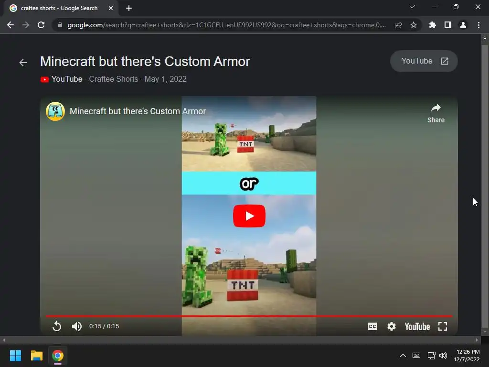
Task: Click horizontal scrollbar left arrow
Action: point(4,340)
